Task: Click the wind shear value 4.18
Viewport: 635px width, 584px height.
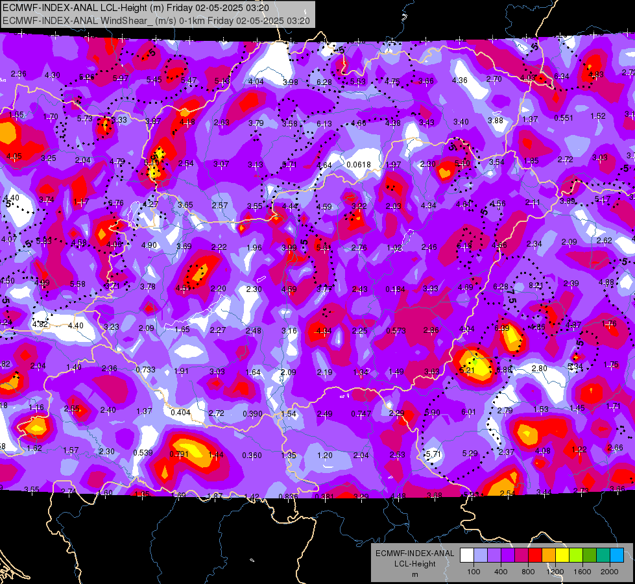Action: [x=187, y=121]
